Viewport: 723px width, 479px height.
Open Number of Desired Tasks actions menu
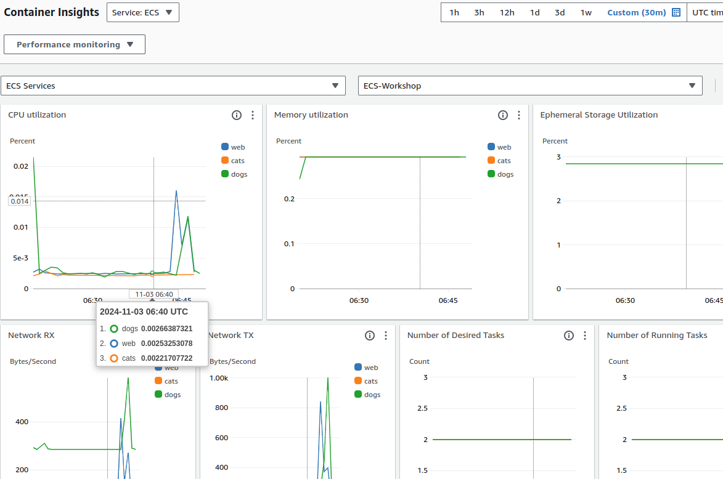[x=585, y=336]
